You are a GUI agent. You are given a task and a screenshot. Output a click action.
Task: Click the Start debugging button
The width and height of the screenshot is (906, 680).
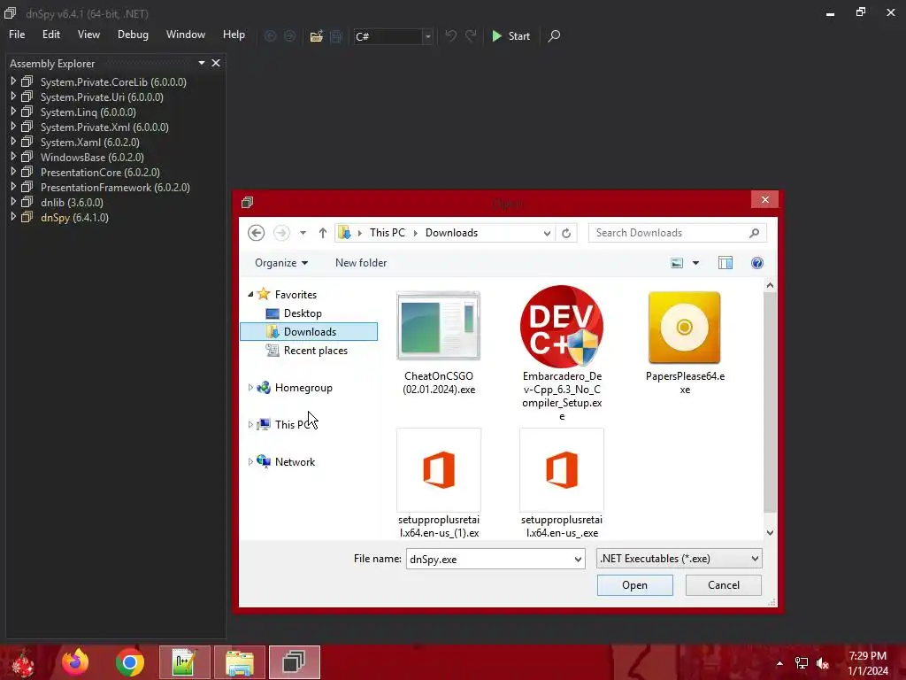511,35
